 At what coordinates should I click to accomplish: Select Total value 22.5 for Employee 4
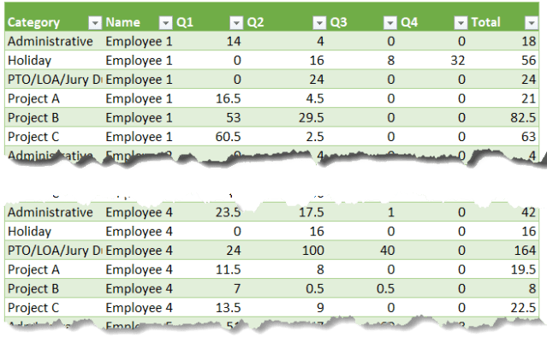(523, 308)
